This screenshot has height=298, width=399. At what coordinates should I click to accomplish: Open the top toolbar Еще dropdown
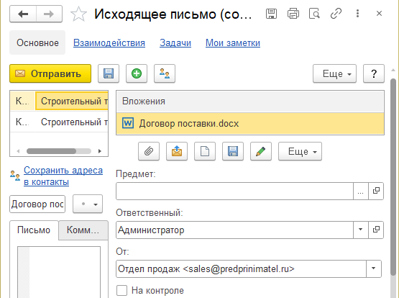coord(334,73)
